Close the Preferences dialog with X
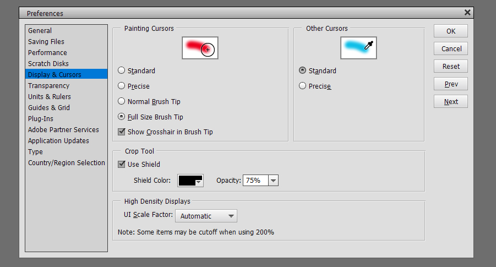 click(x=467, y=13)
